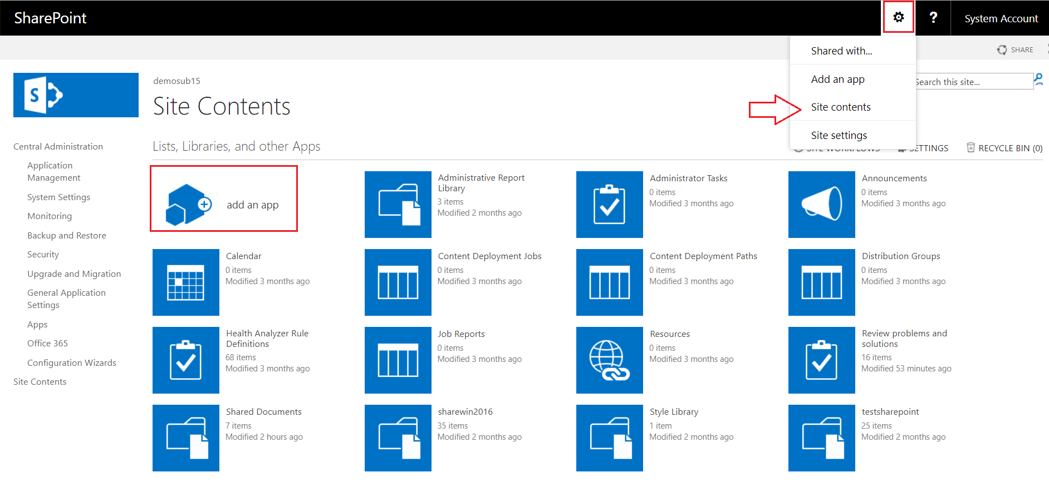1049x487 pixels.
Task: Open Office 365 nav link
Action: [x=47, y=343]
